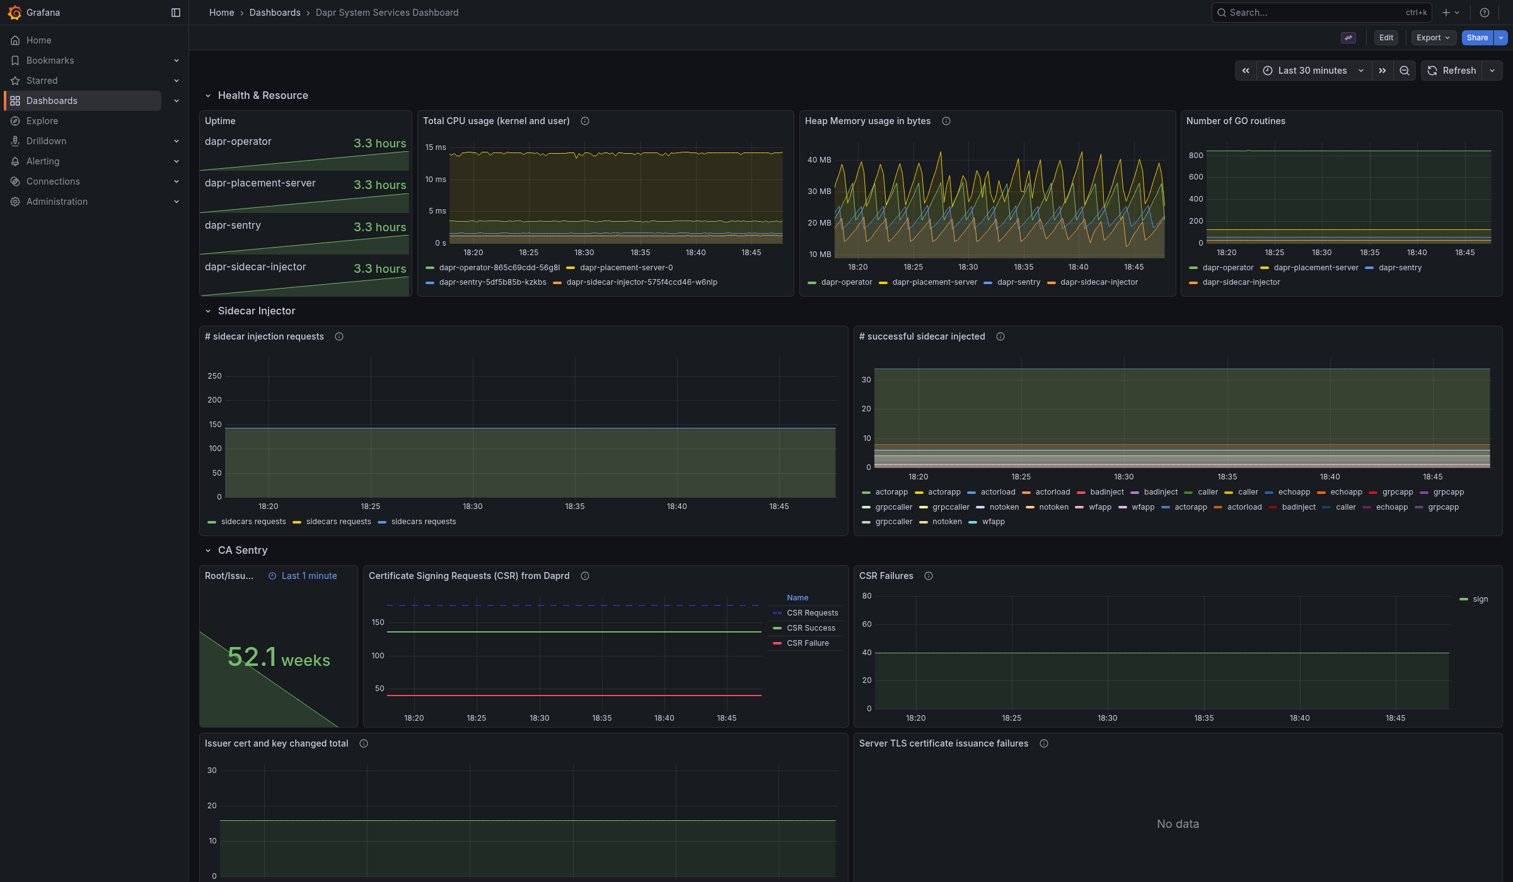Open the help question mark icon
The width and height of the screenshot is (1513, 882).
point(1485,13)
